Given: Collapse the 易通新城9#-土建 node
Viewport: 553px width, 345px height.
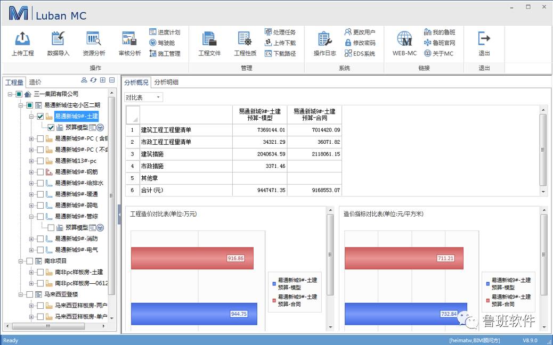Looking at the screenshot, I should (x=31, y=116).
